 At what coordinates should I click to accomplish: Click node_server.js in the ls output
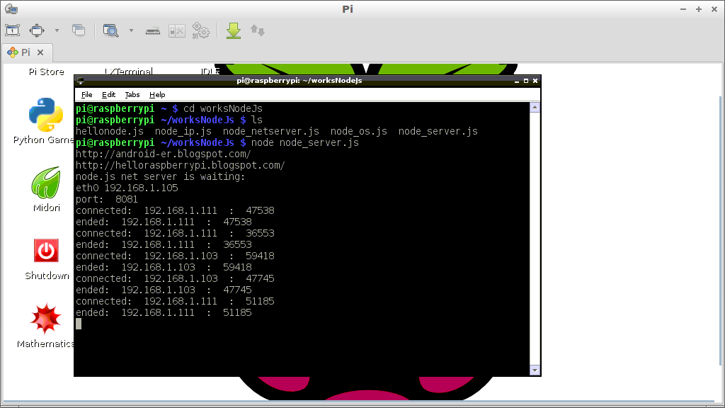[x=438, y=131]
